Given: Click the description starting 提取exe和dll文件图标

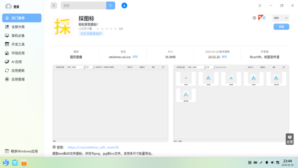Looking at the screenshot, I should (x=103, y=154).
